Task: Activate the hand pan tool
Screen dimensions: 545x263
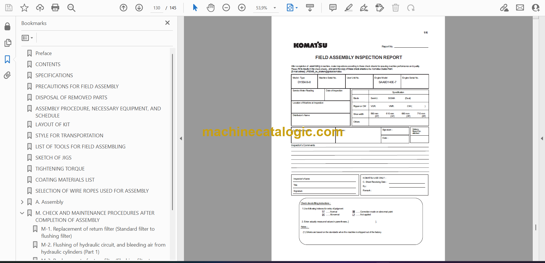Action: click(211, 8)
